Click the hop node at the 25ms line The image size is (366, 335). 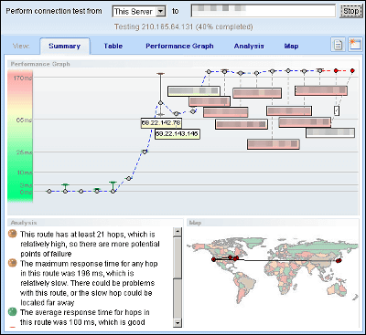pyautogui.click(x=145, y=152)
